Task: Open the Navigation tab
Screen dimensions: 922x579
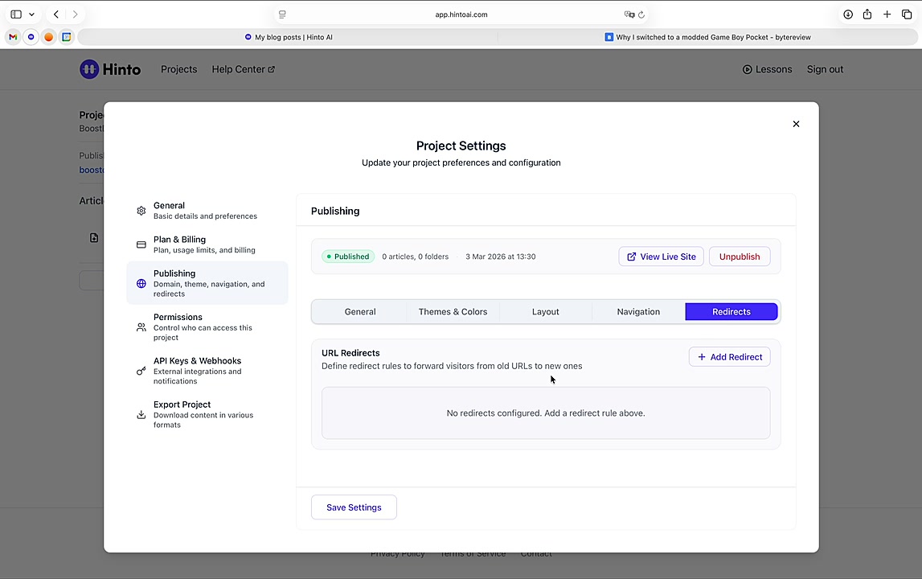Action: (x=638, y=312)
